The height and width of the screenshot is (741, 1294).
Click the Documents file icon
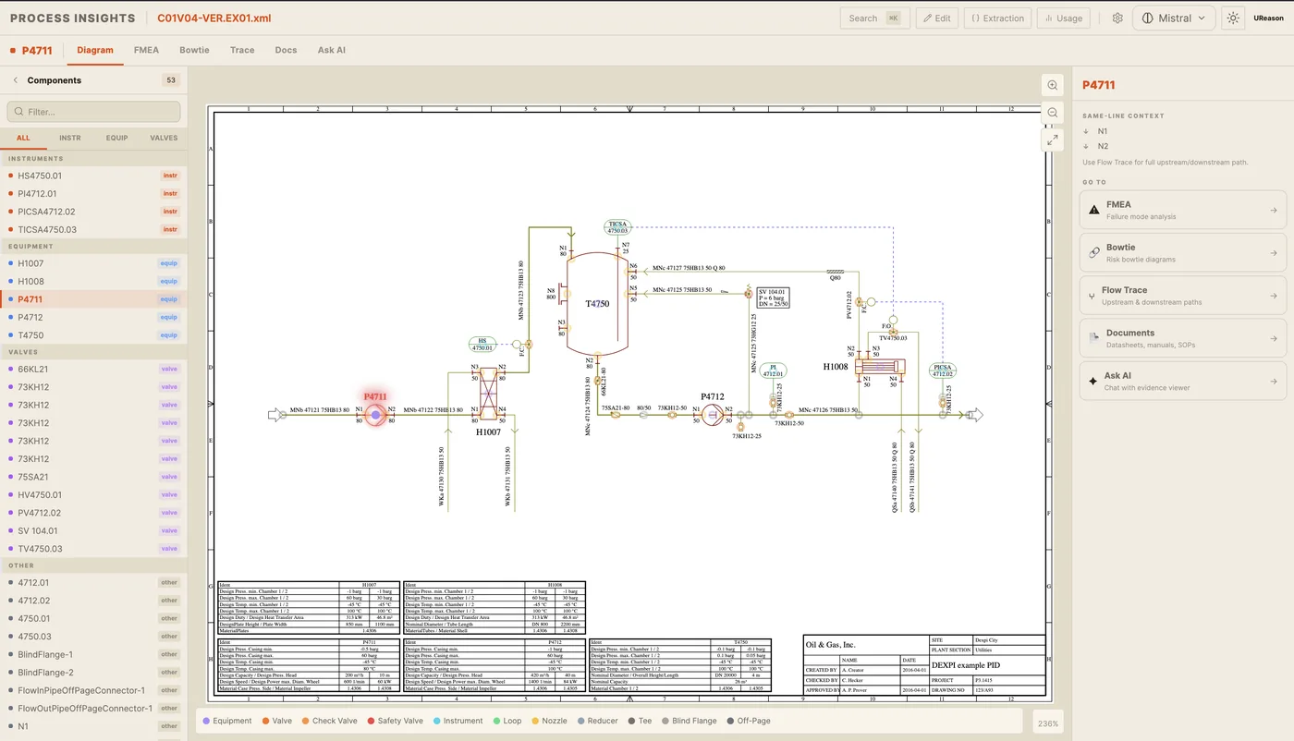click(x=1094, y=338)
